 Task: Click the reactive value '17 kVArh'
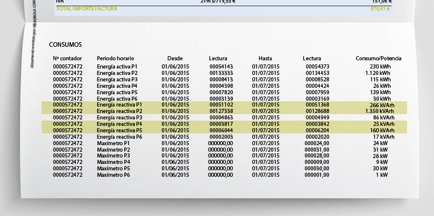coord(384,137)
